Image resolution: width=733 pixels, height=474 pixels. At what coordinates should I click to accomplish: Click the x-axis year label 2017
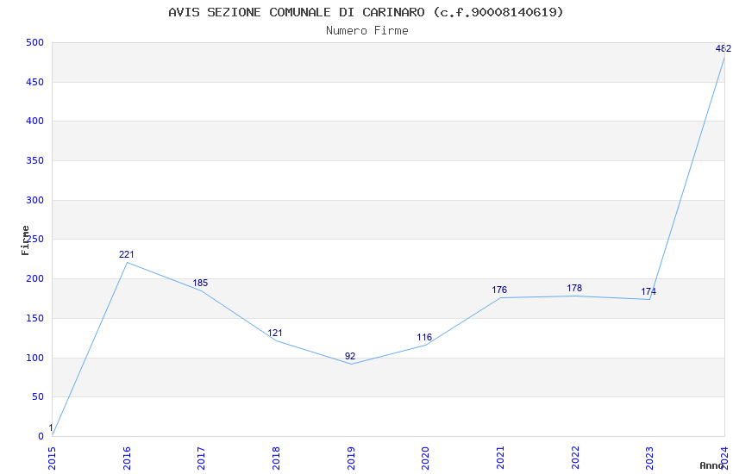pyautogui.click(x=202, y=458)
